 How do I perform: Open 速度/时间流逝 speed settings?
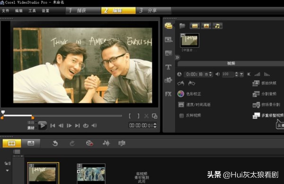pyautogui.click(x=194, y=105)
